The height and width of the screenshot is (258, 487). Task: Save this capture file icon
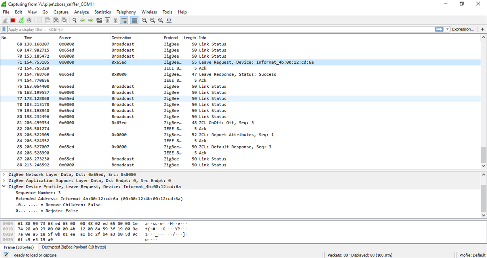click(x=48, y=20)
